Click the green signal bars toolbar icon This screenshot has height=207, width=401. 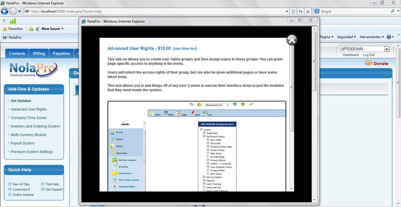tap(13, 21)
